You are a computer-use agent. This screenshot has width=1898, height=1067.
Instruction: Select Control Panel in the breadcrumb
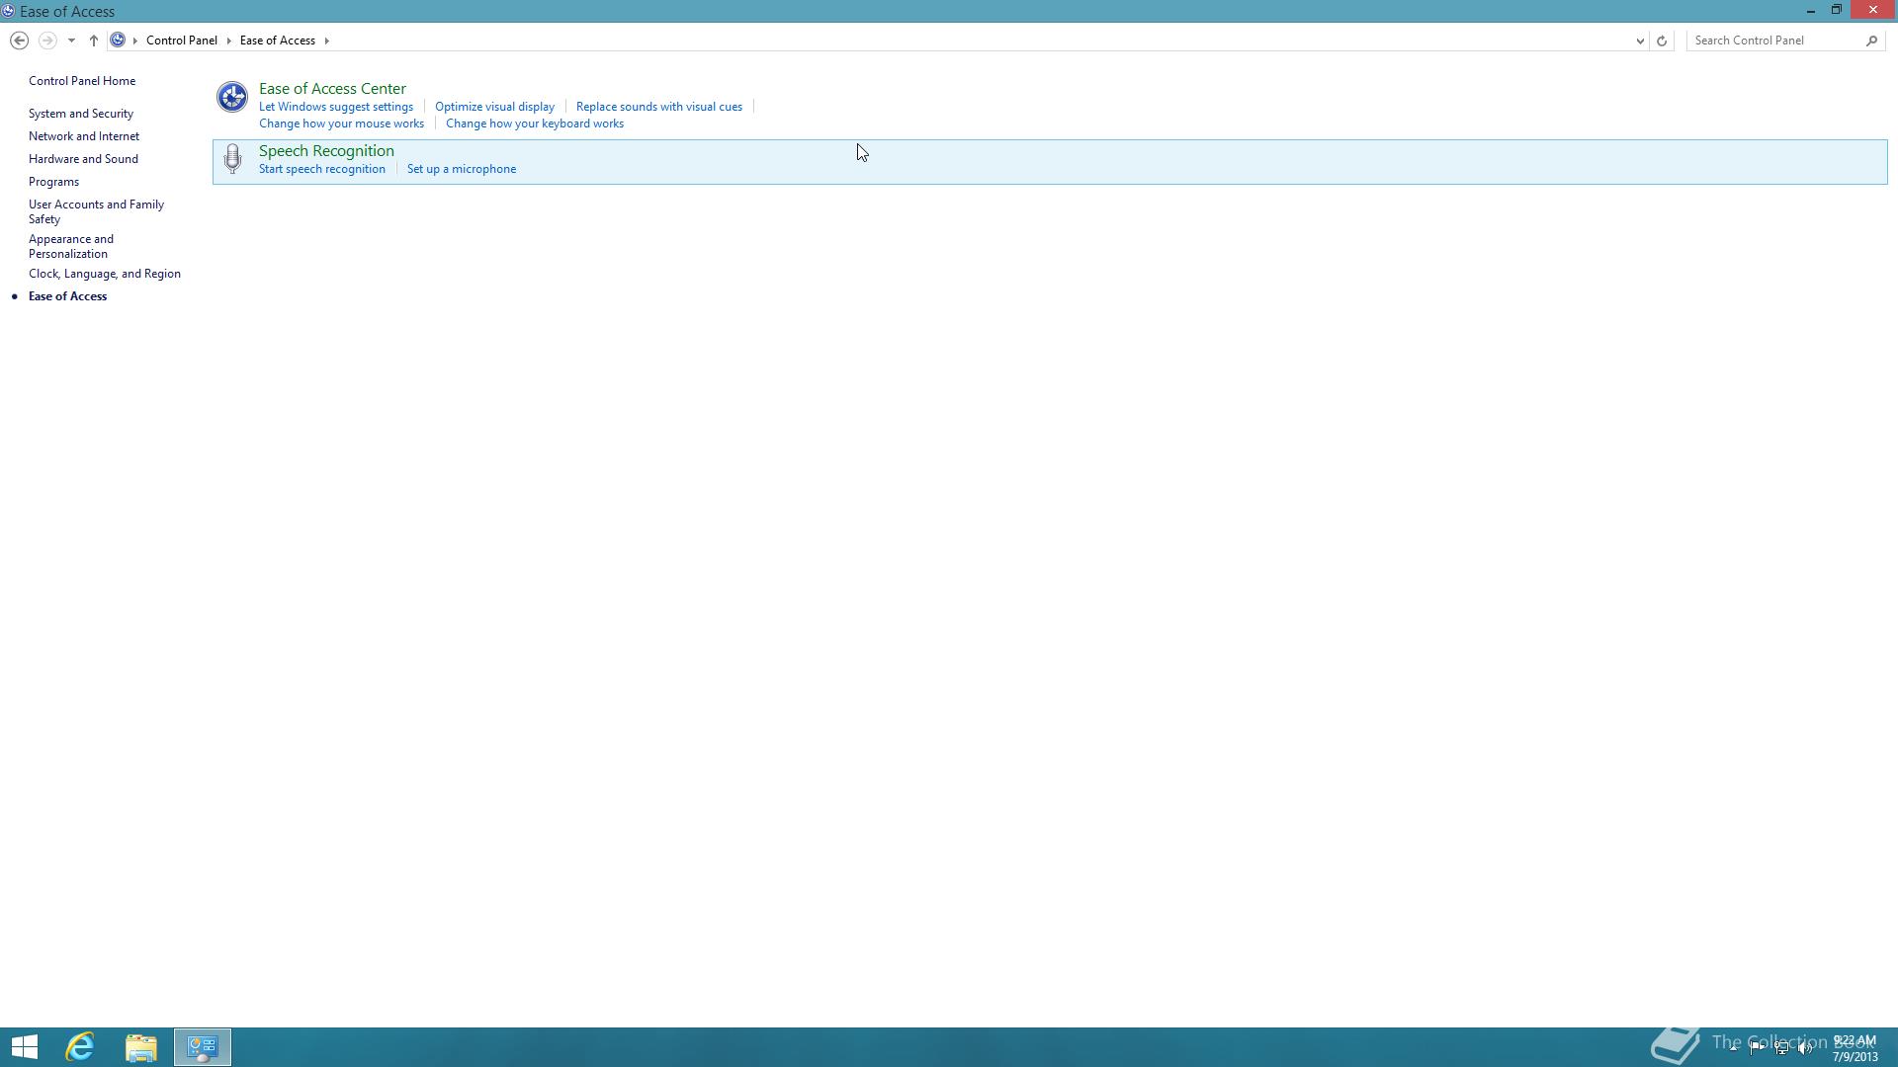pyautogui.click(x=182, y=41)
